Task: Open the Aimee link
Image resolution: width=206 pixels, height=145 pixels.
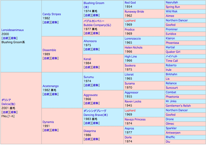Action: pyautogui.click(x=170, y=16)
